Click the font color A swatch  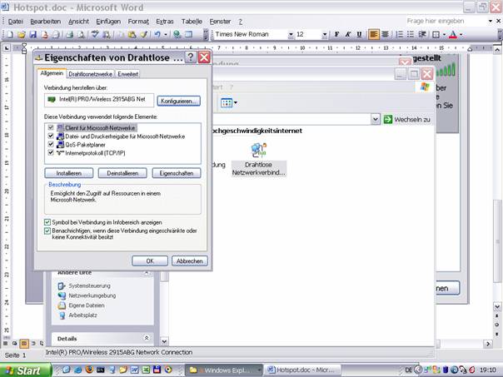453,34
